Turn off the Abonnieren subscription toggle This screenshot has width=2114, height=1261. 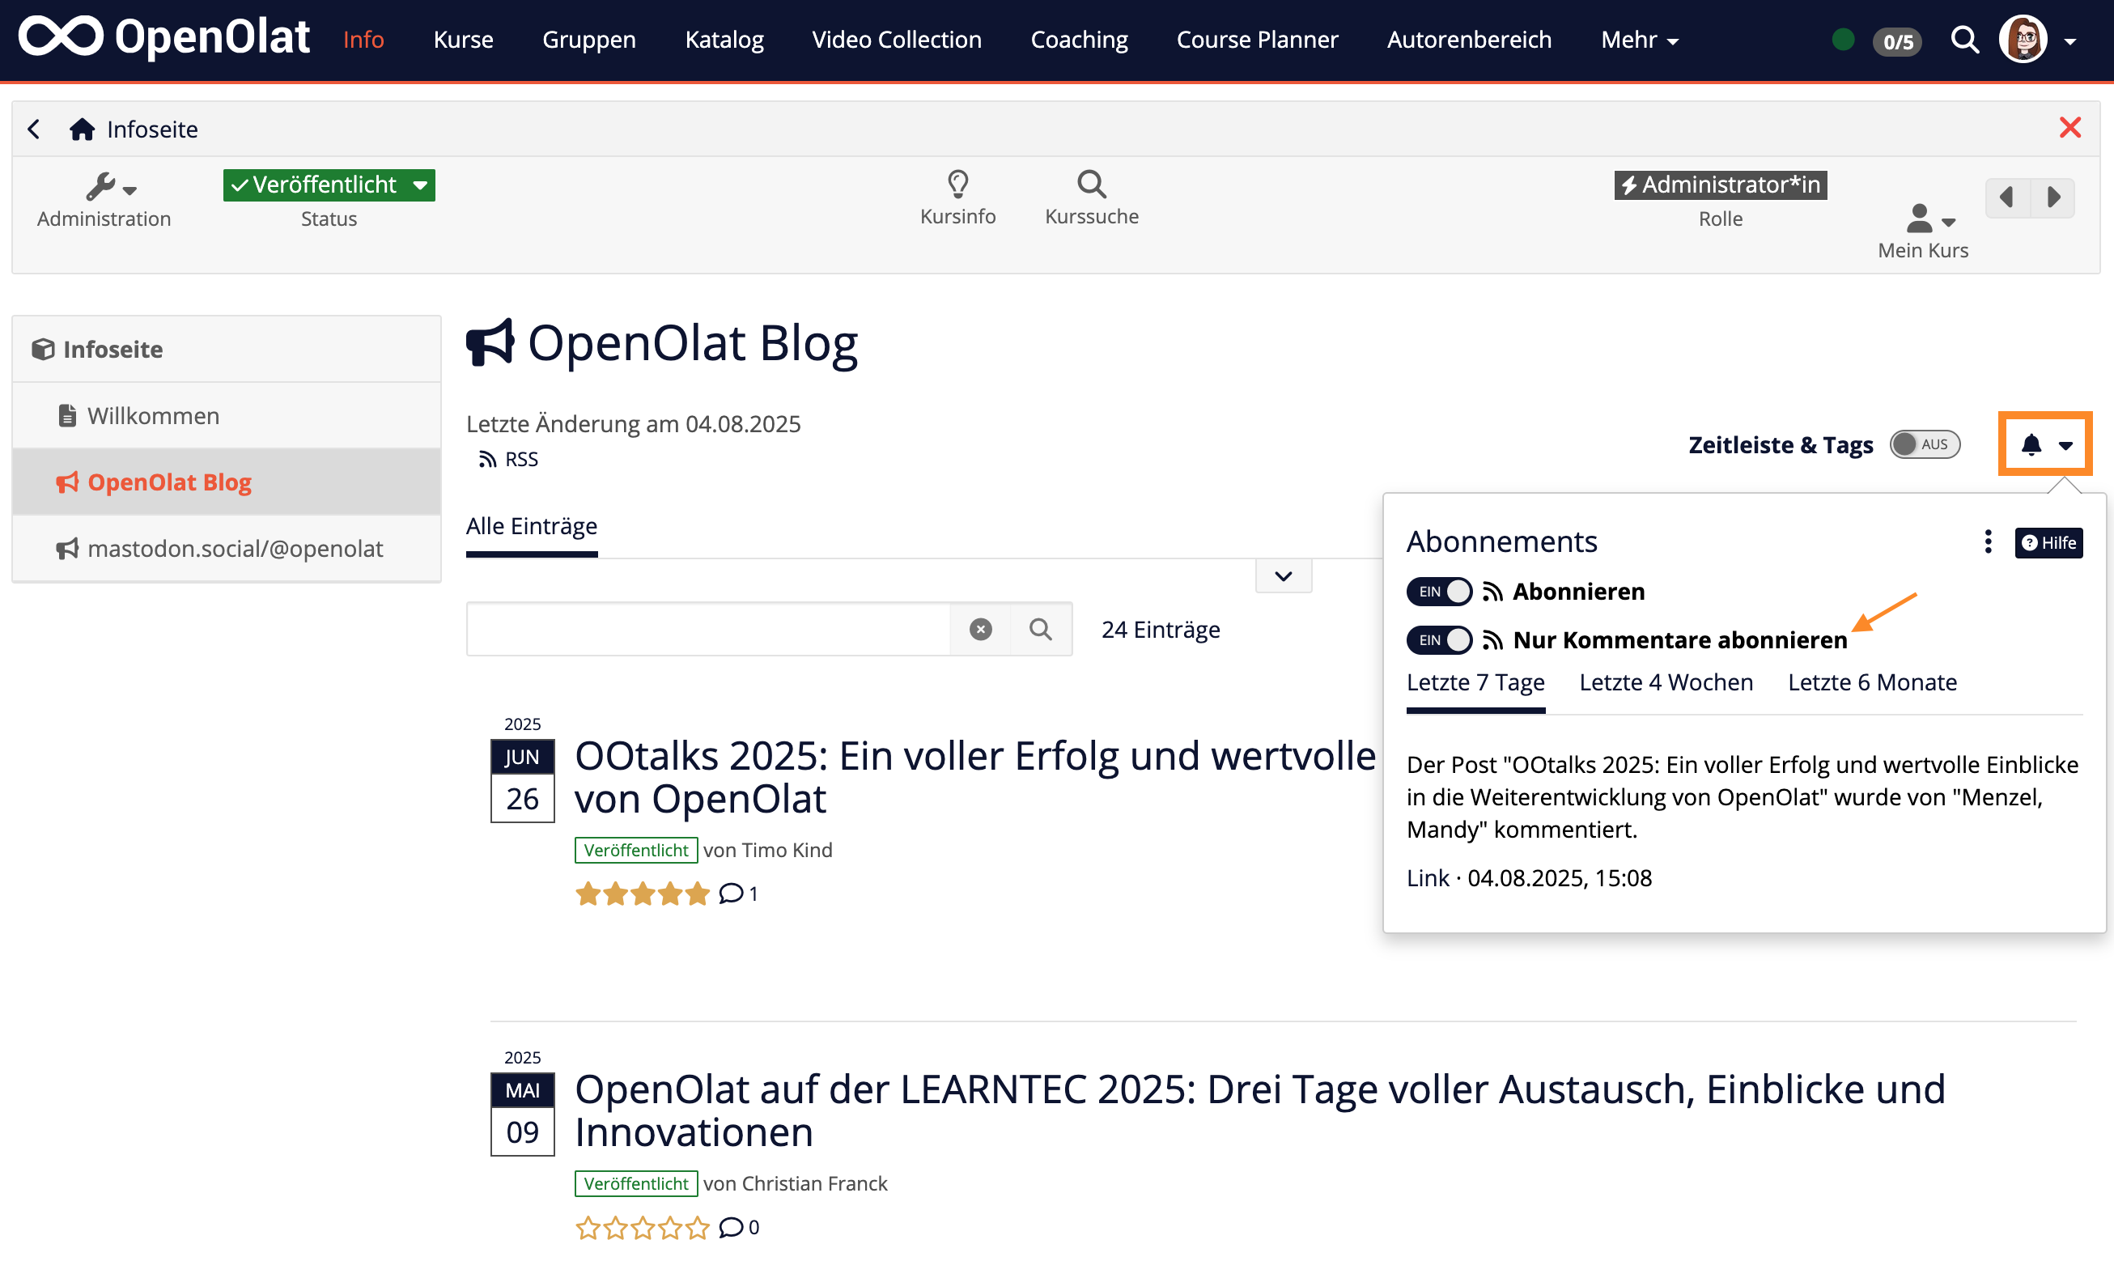(x=1438, y=592)
